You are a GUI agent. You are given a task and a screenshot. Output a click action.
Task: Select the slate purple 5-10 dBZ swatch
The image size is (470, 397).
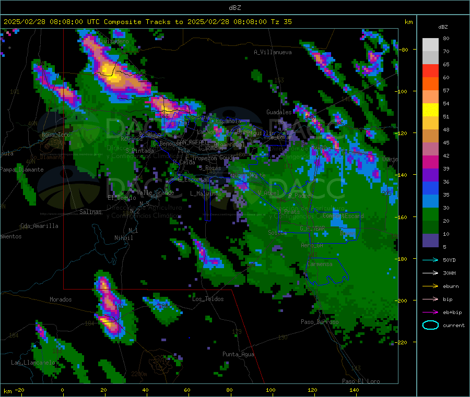tap(430, 240)
